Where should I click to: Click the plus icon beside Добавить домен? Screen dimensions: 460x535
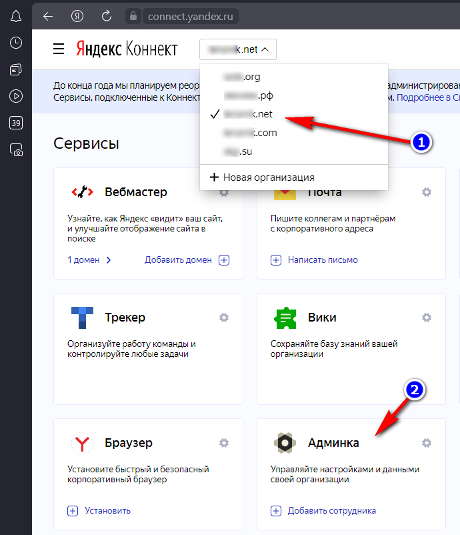(x=224, y=260)
